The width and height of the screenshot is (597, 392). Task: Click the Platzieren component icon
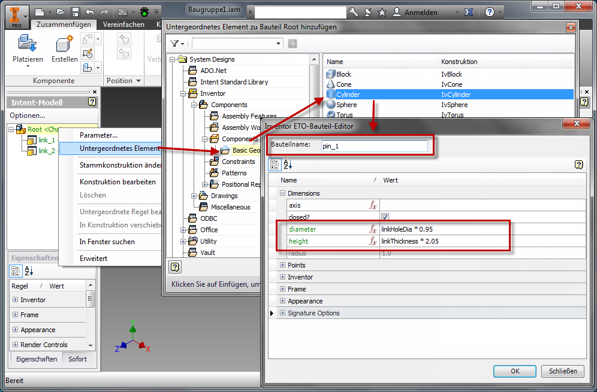point(28,42)
